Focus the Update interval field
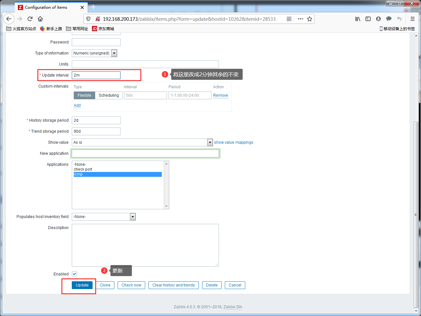The image size is (421, 316). point(96,75)
